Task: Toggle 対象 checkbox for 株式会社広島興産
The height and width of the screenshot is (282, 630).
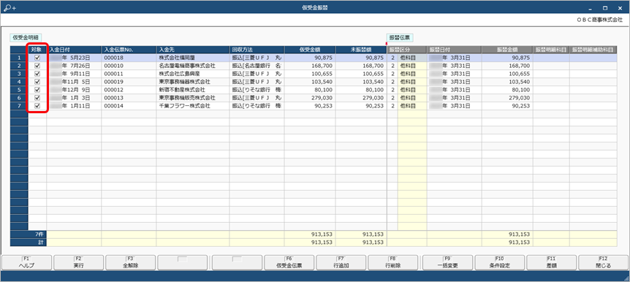Action: 37,74
